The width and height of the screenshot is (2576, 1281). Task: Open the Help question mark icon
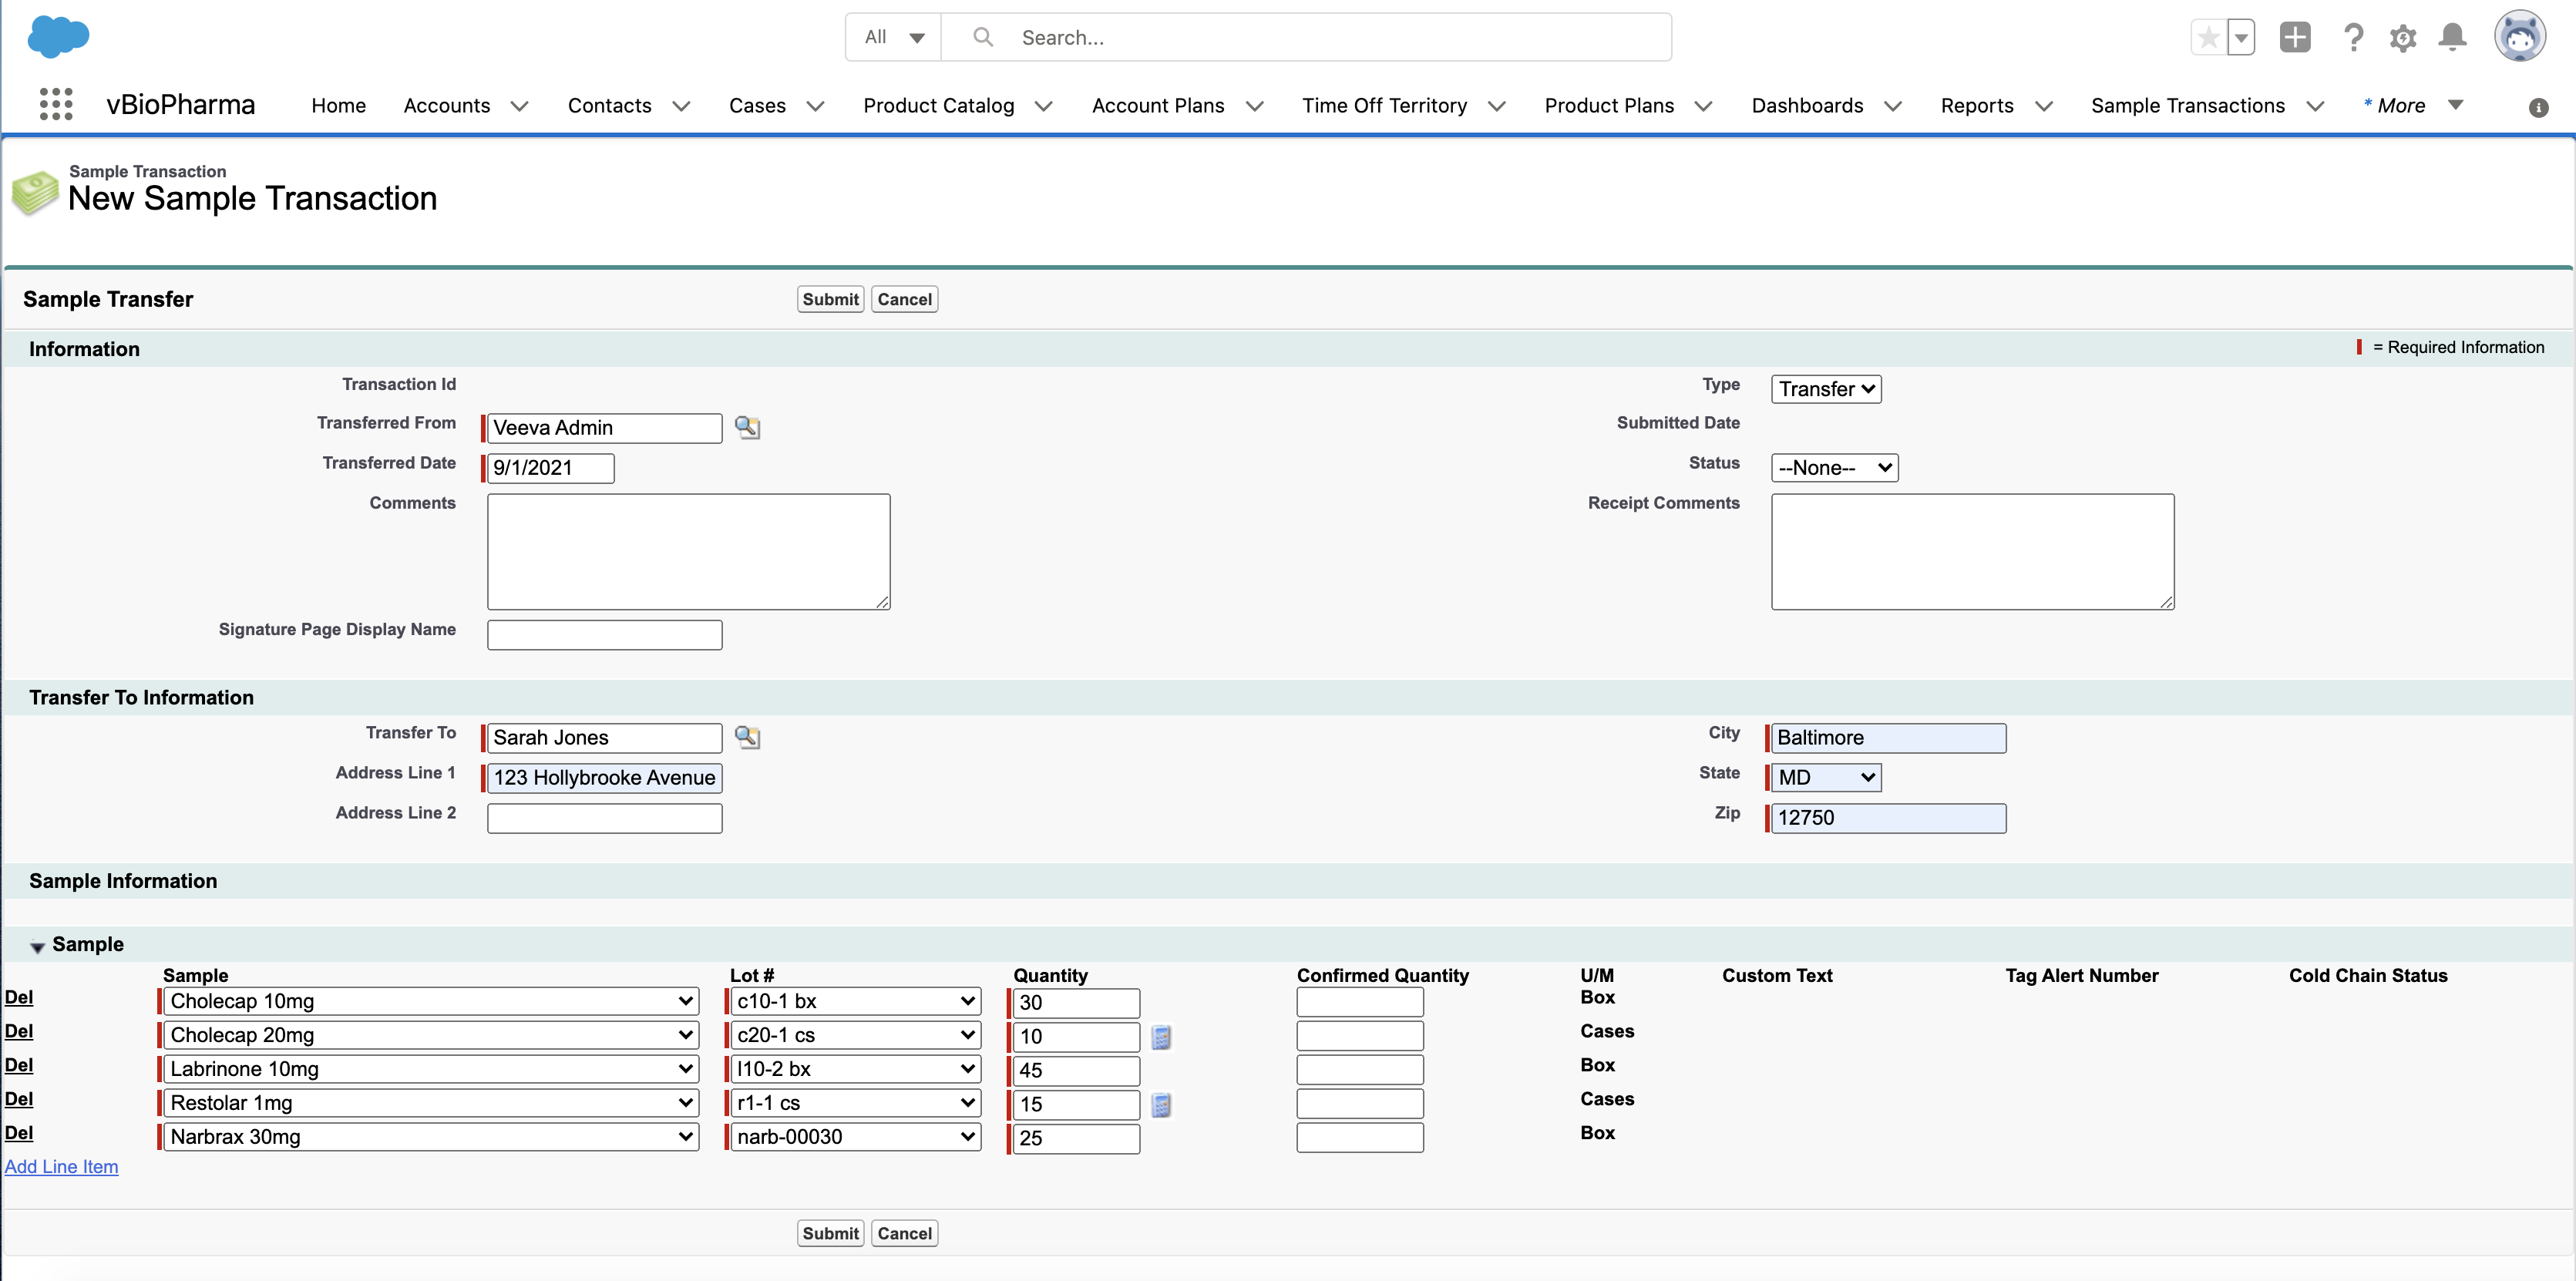point(2353,38)
